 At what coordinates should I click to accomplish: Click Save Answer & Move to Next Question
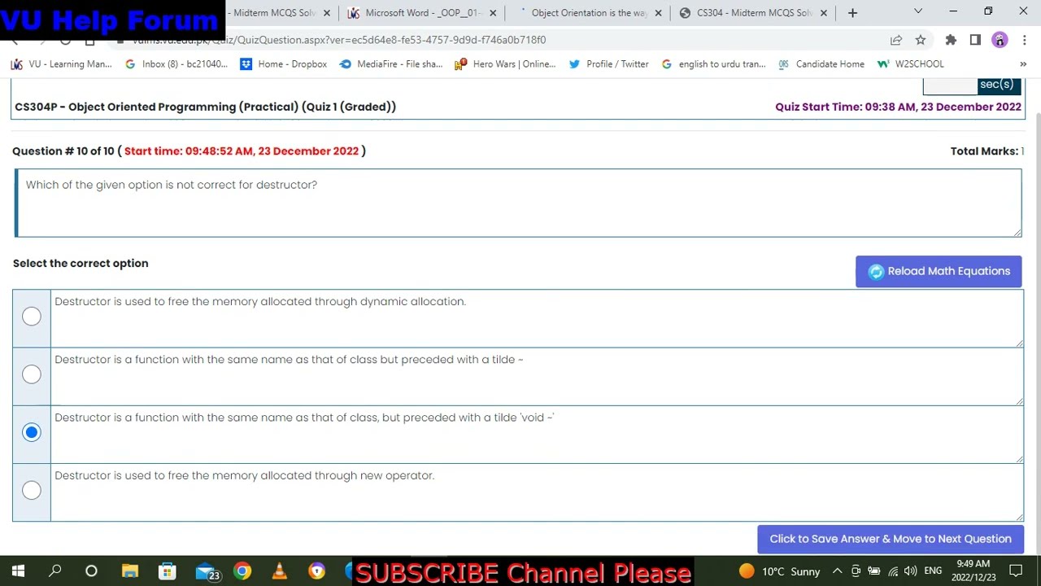click(x=891, y=539)
